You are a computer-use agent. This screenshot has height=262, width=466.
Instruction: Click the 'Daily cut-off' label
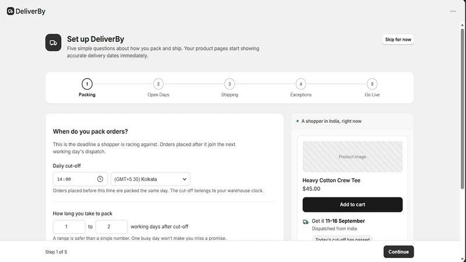click(x=66, y=166)
